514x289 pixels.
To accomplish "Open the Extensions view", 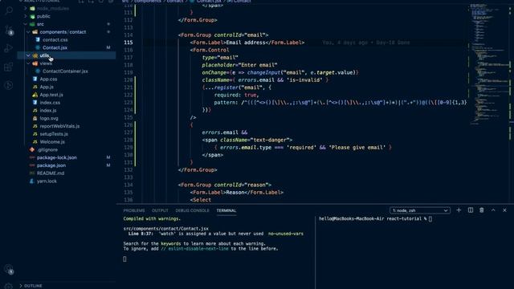I will 9,67.
